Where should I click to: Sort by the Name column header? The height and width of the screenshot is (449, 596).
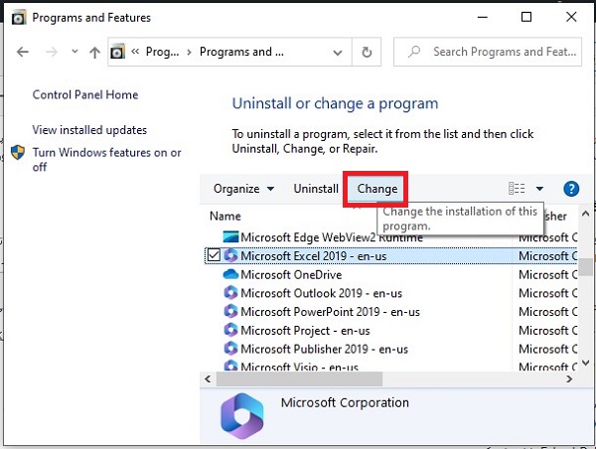coord(225,217)
